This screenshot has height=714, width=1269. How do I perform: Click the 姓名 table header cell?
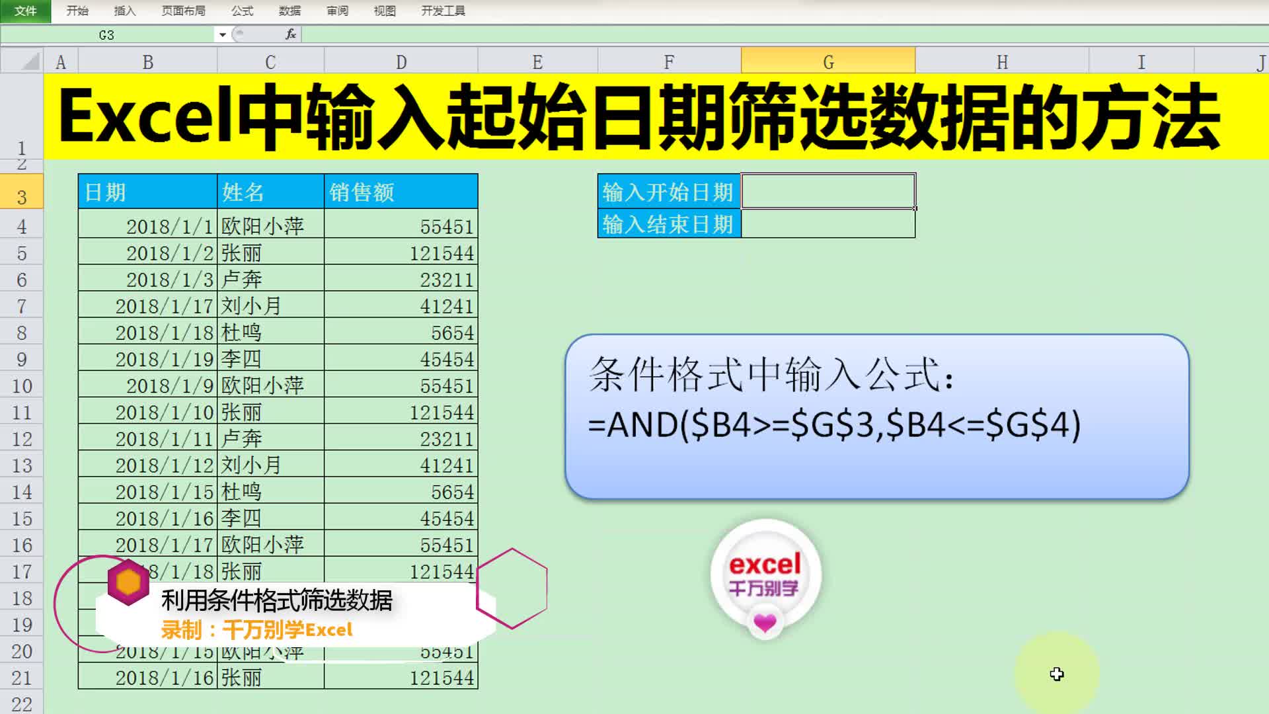tap(270, 192)
